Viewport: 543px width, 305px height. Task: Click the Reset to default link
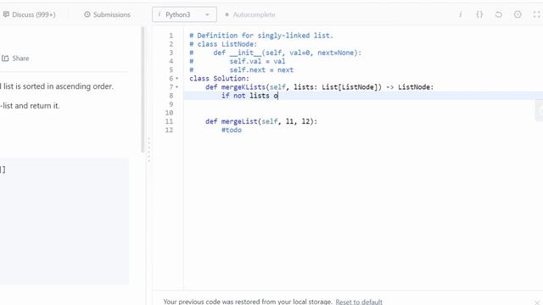[x=359, y=302]
